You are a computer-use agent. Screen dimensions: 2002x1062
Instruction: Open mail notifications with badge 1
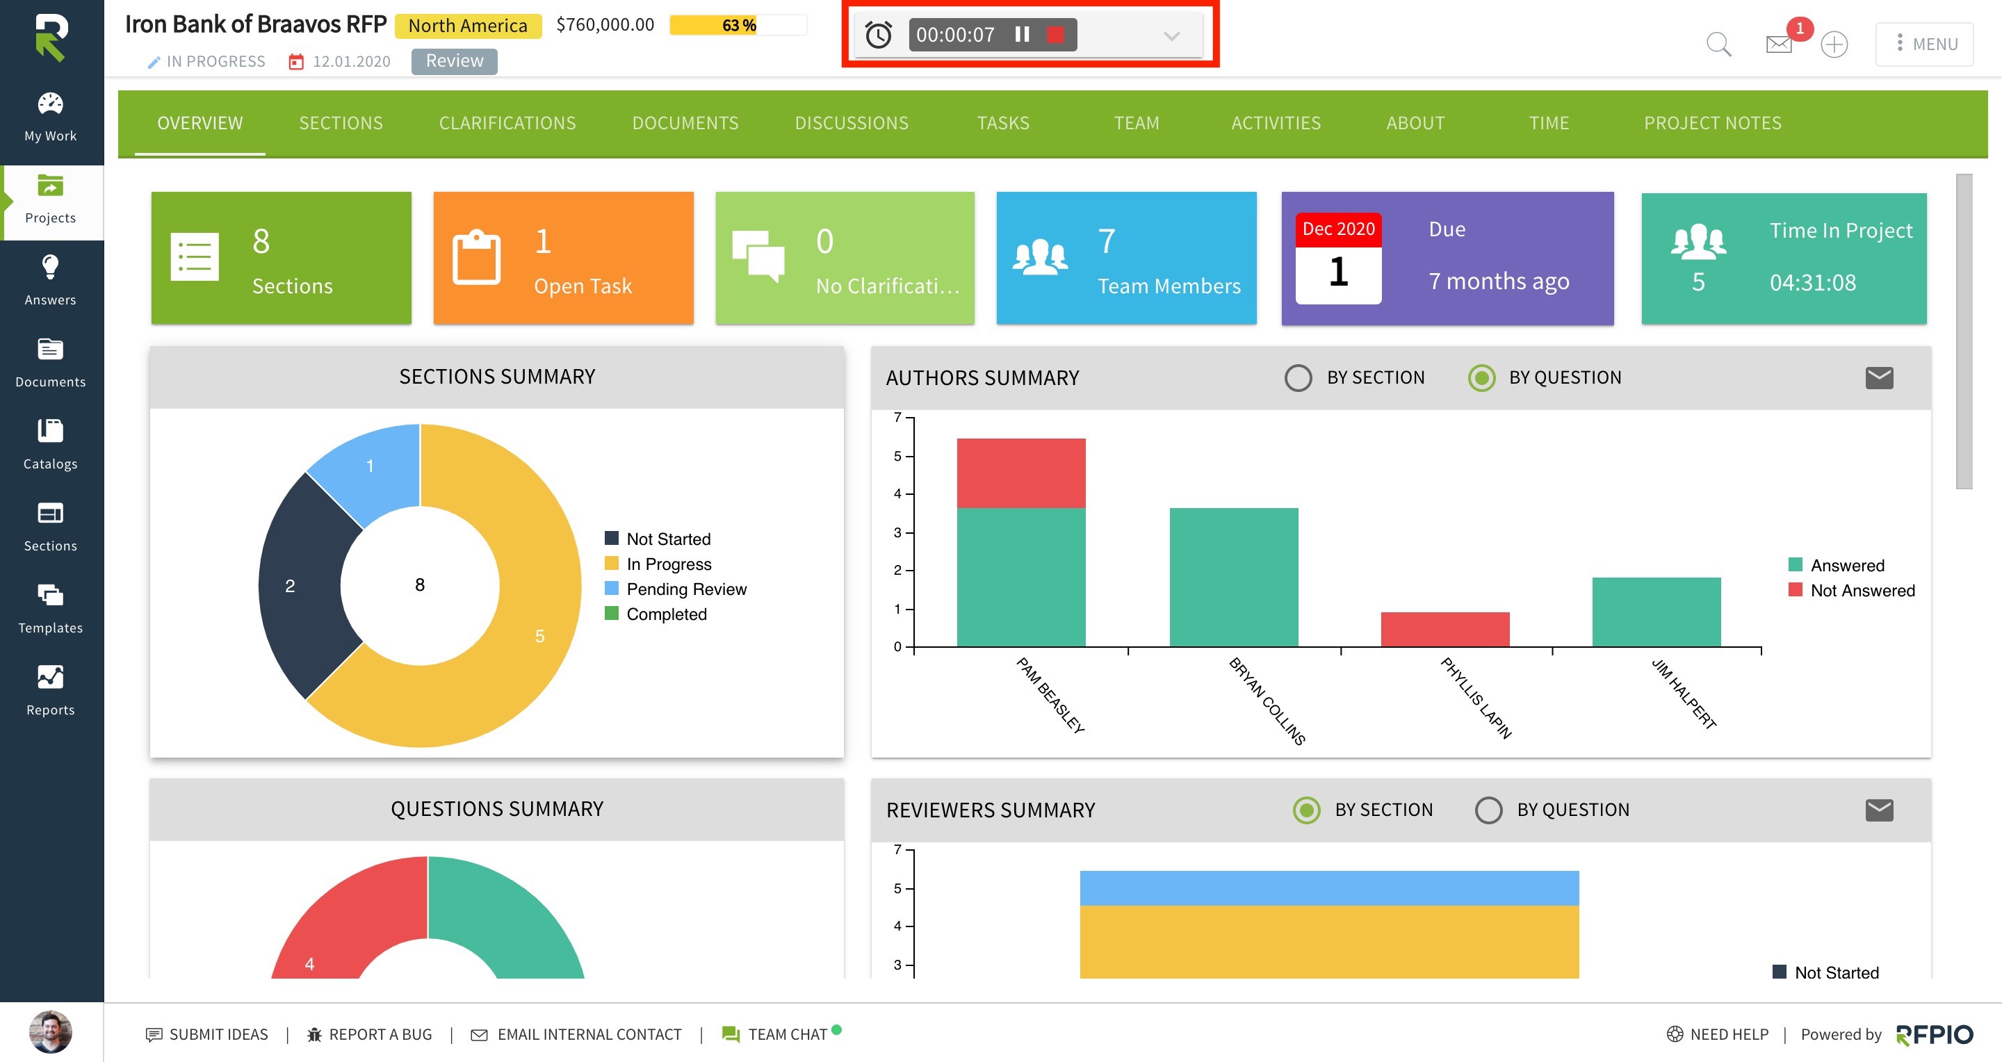(1779, 44)
